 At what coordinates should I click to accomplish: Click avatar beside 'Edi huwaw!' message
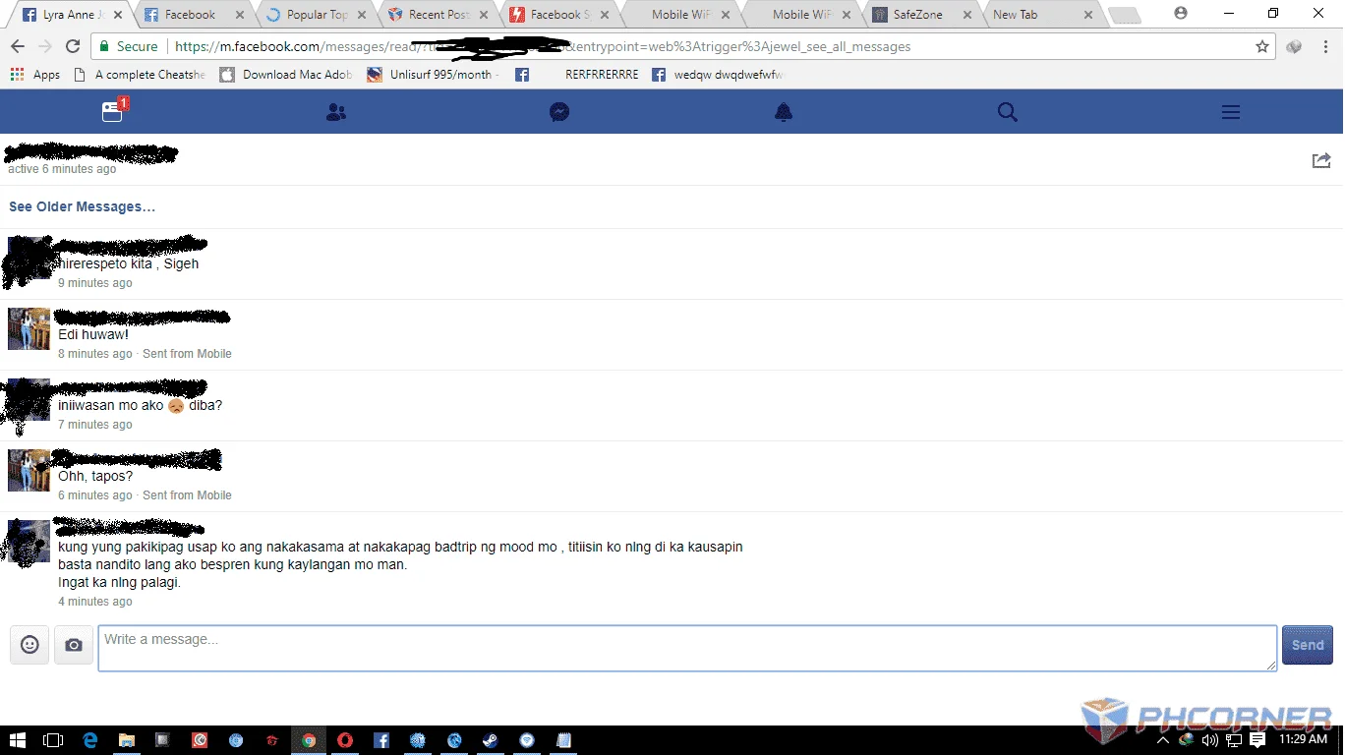tap(29, 328)
